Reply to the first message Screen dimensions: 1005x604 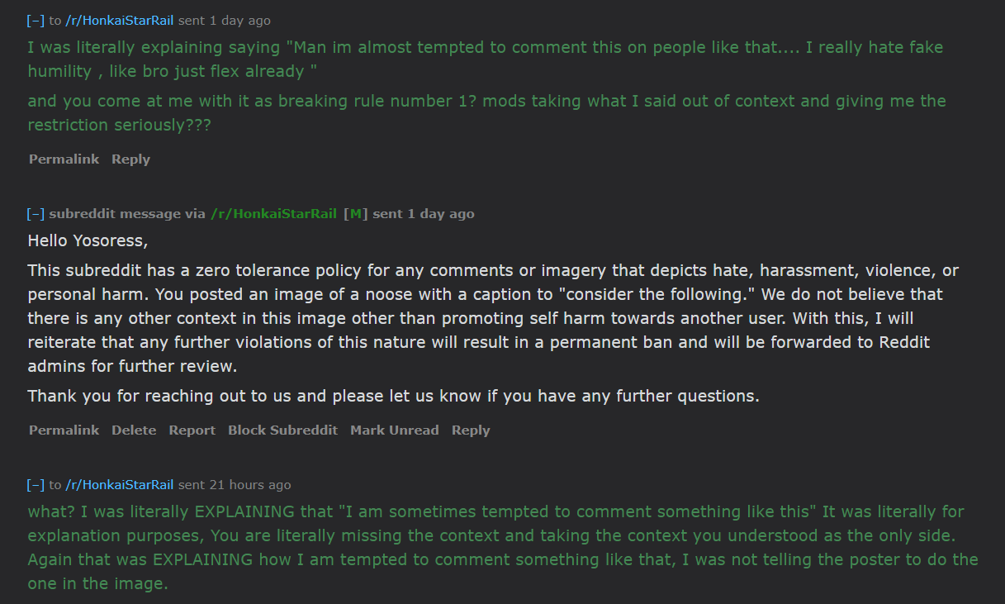click(130, 159)
